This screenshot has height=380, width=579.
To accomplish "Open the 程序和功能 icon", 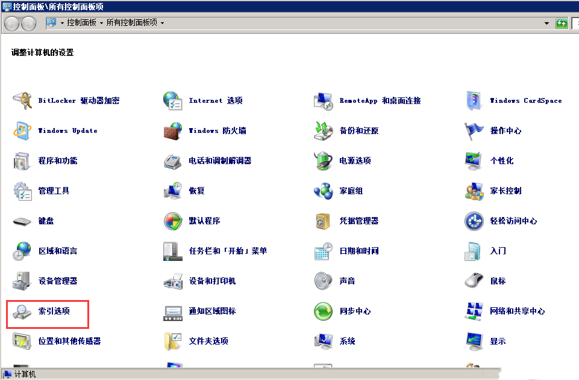I will 22,161.
